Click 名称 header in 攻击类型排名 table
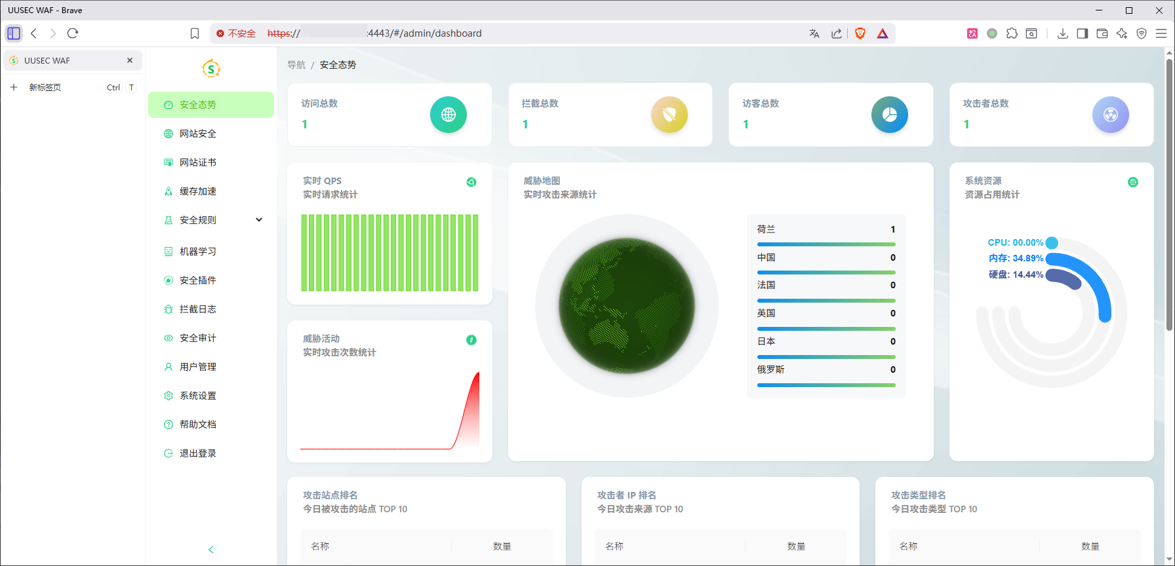The image size is (1175, 566). click(908, 546)
